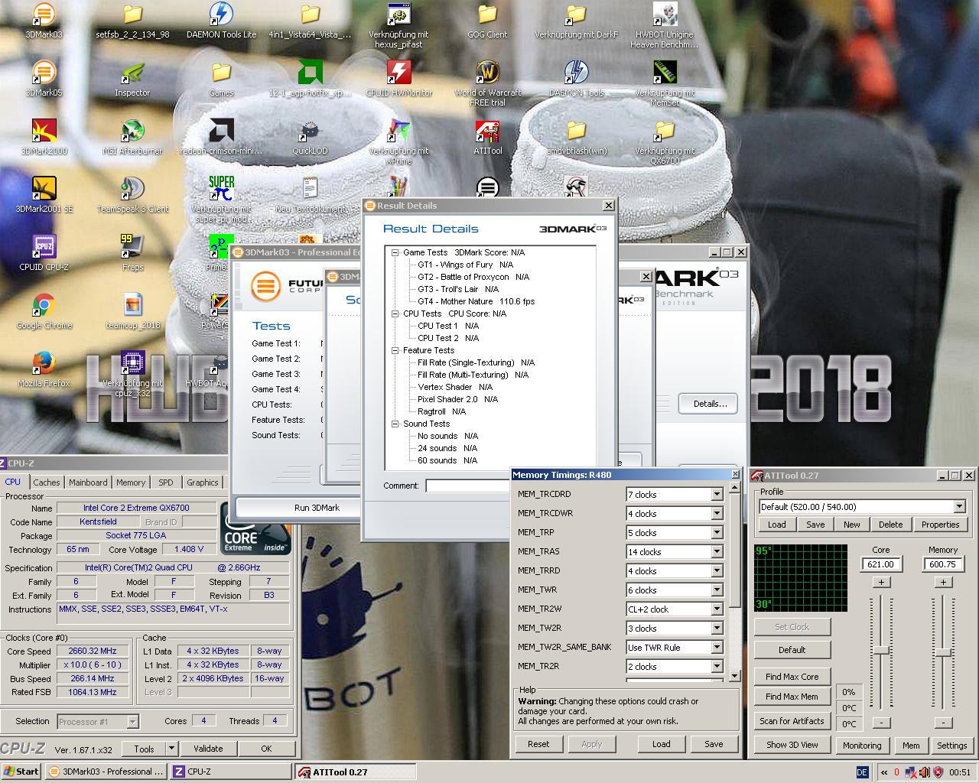Image resolution: width=979 pixels, height=783 pixels.
Task: Click Reset in Memory Timings window
Action: coord(538,744)
